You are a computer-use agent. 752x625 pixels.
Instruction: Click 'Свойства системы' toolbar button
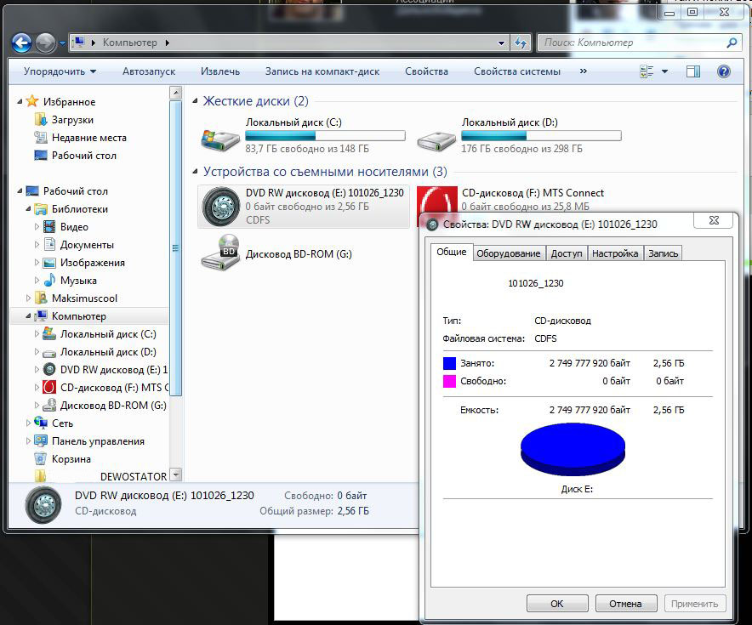pos(517,71)
